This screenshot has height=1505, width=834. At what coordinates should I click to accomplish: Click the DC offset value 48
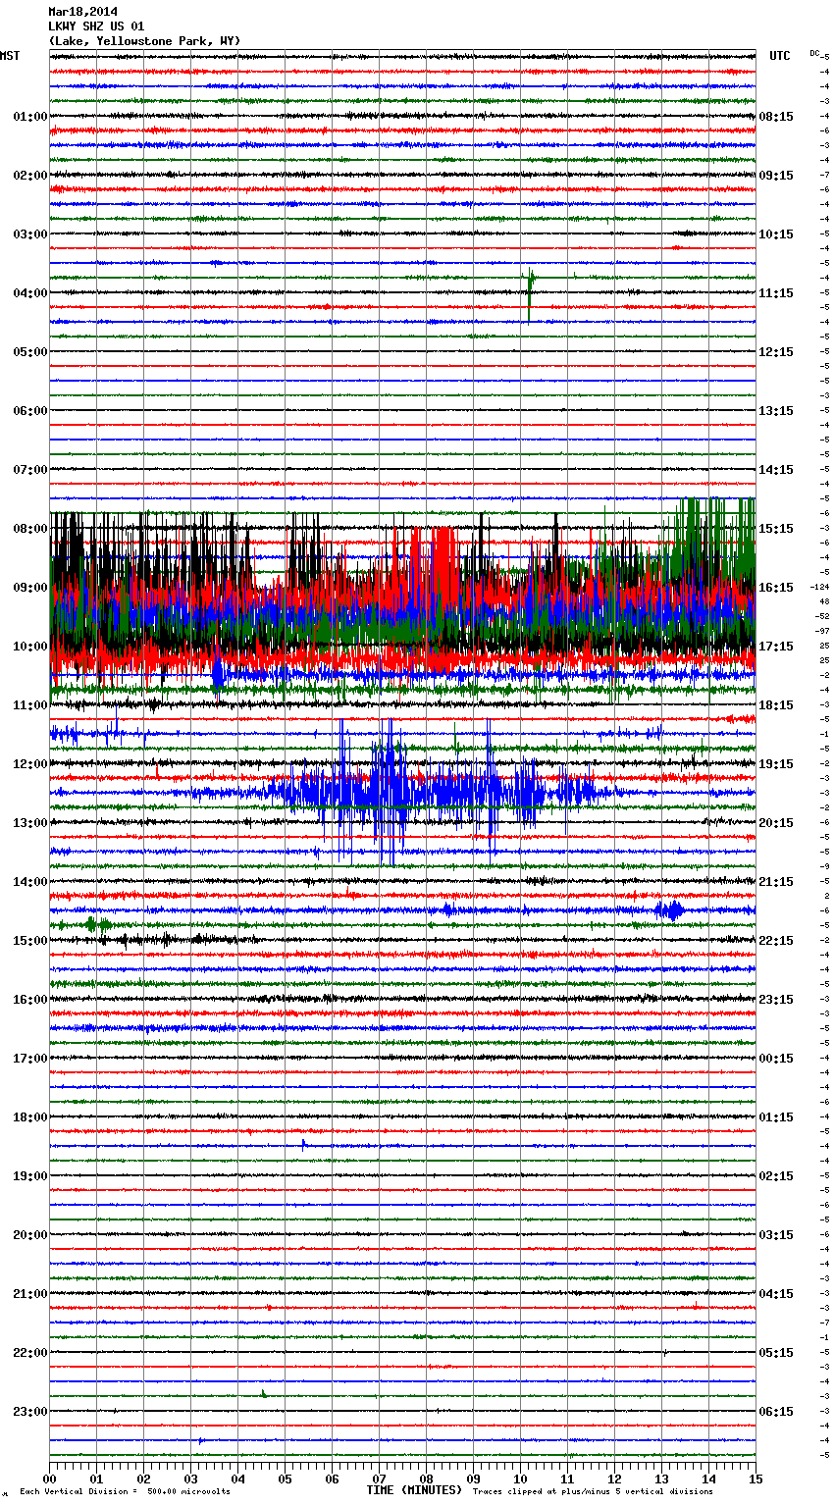point(824,601)
